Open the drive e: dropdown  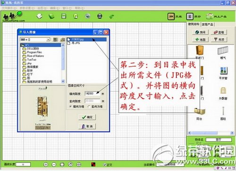point(48,39)
